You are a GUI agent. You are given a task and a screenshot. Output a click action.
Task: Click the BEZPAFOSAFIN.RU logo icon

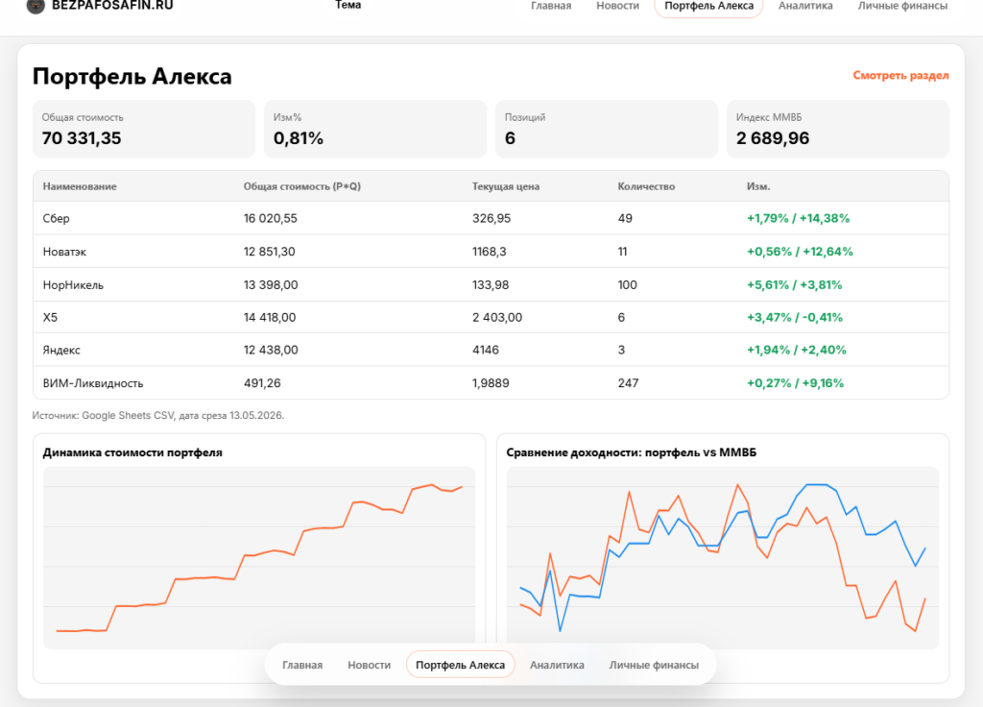pos(36,6)
